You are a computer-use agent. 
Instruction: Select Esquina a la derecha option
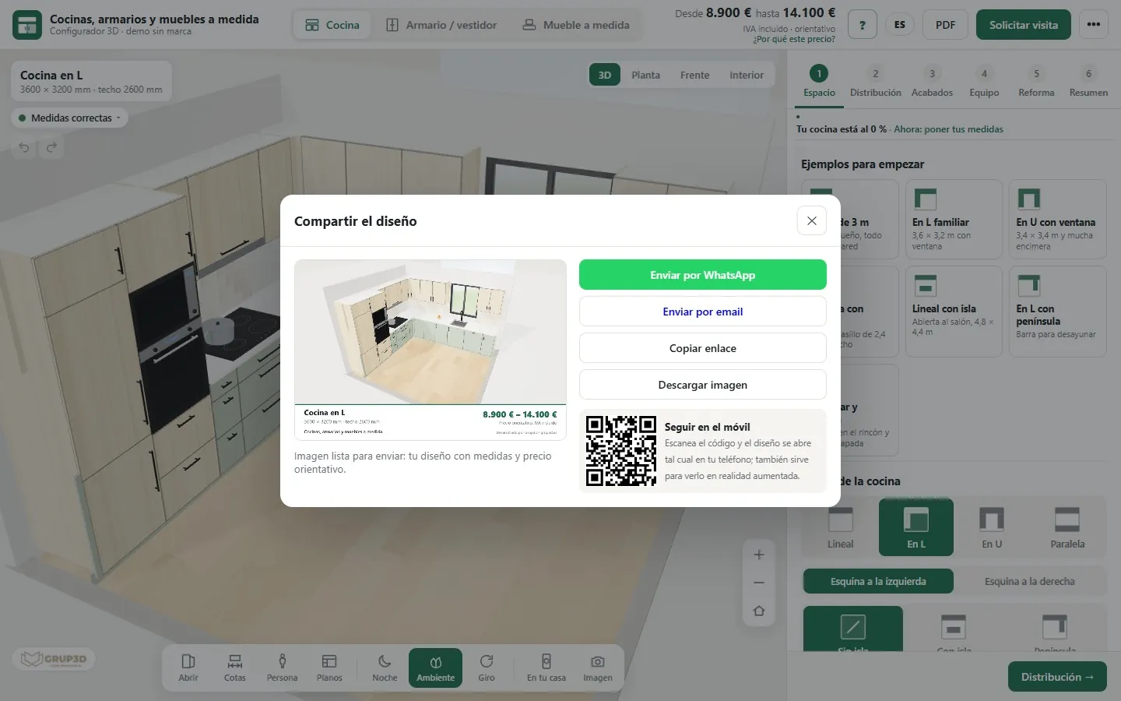1029,582
